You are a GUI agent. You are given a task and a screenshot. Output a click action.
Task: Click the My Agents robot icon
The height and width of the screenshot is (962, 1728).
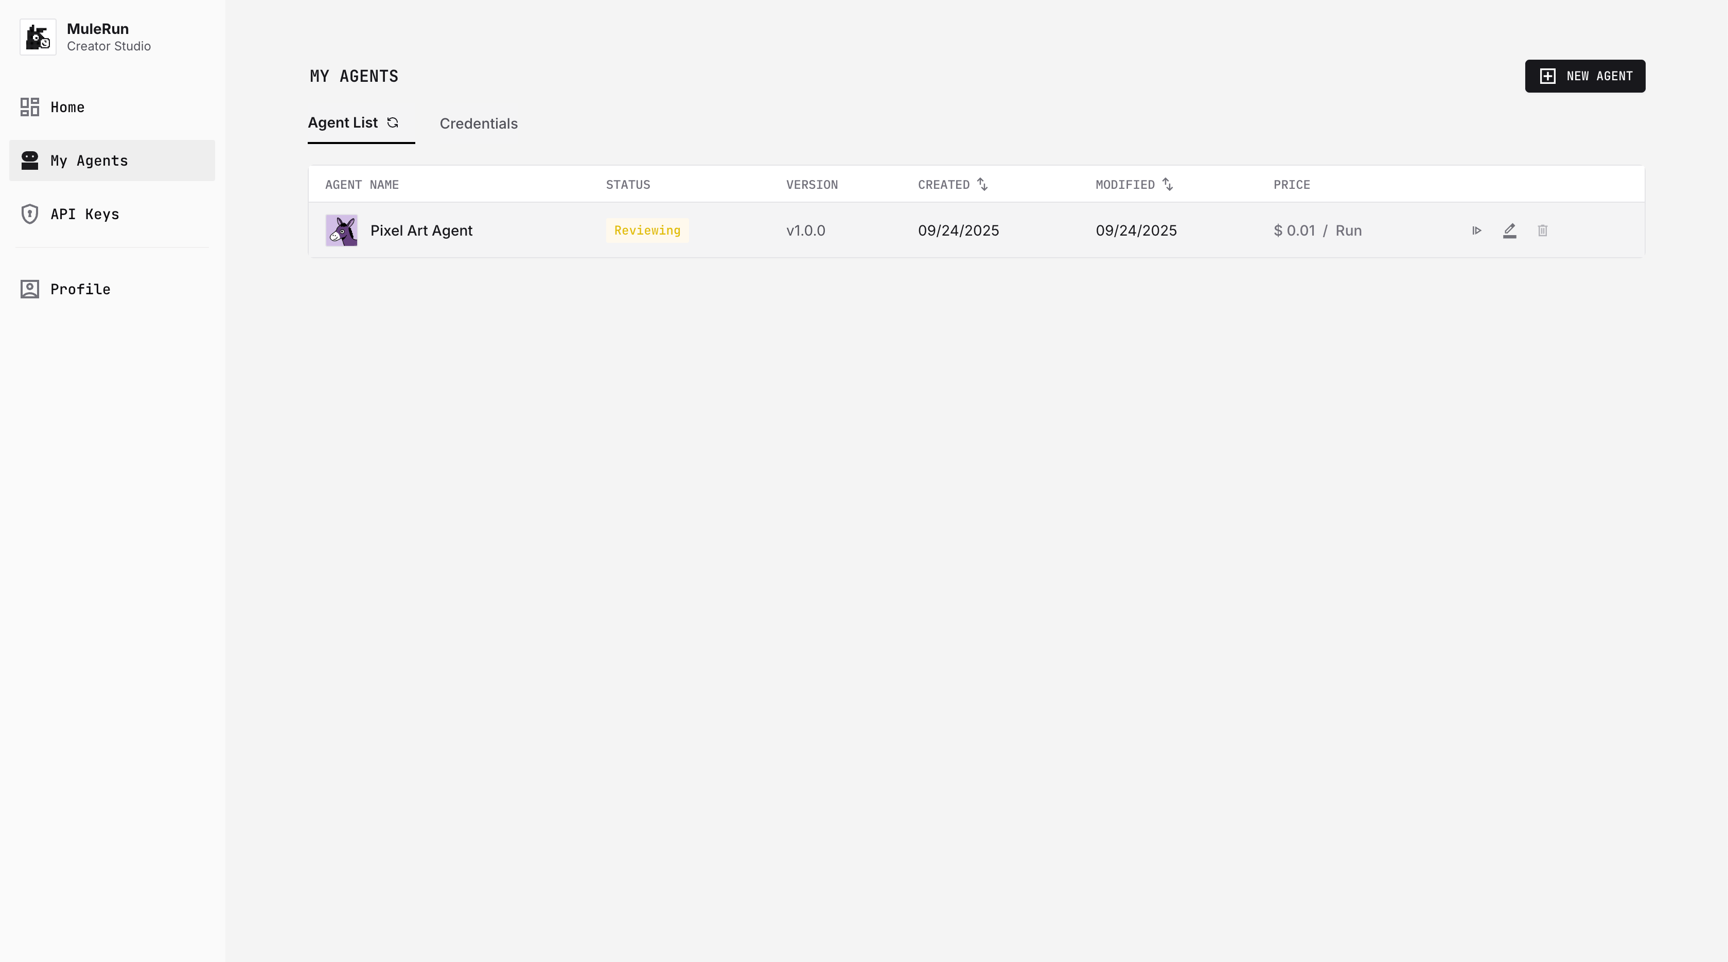[29, 160]
